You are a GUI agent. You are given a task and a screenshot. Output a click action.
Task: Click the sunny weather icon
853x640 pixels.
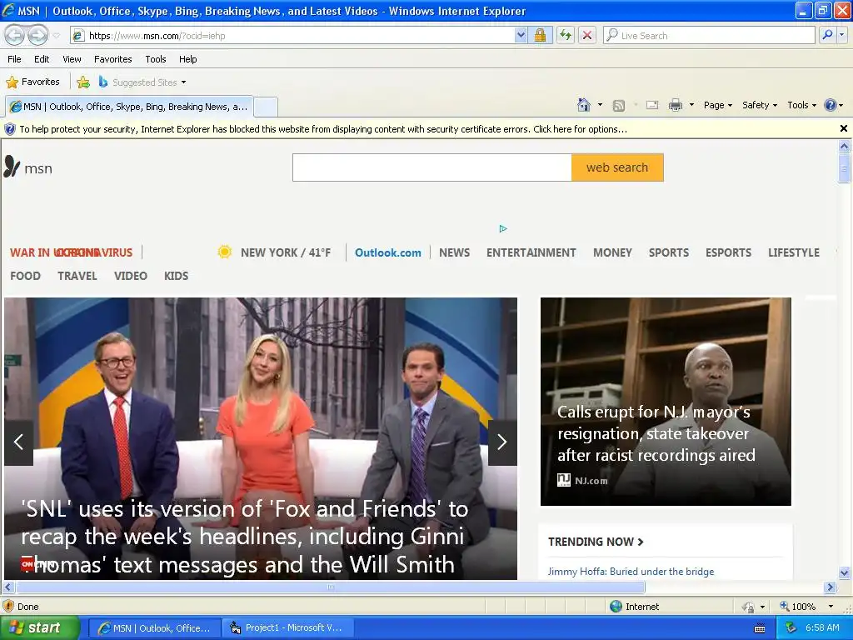coord(224,252)
